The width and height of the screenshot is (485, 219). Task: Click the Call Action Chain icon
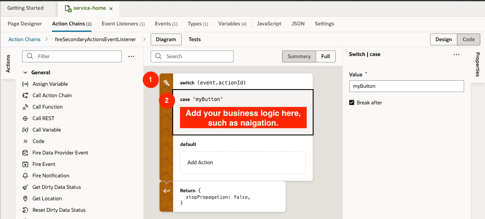[25, 95]
